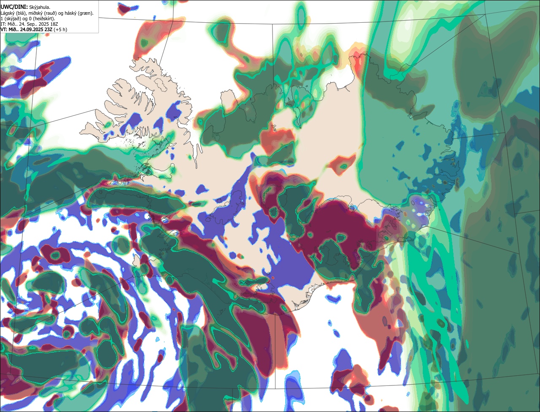Screen dimensions: 540x412
Task: Click the word 'Skýjahula.' in the legend
Action: 40,7
